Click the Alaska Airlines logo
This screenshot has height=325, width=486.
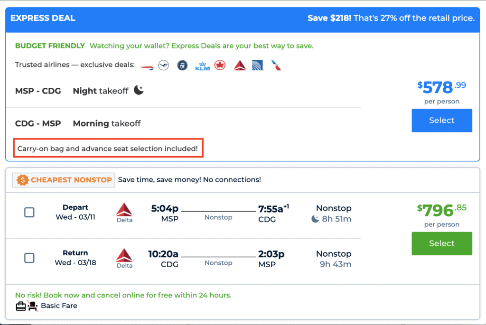point(183,65)
